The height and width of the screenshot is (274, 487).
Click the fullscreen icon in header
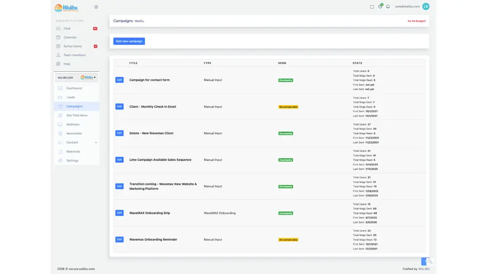pos(372,6)
